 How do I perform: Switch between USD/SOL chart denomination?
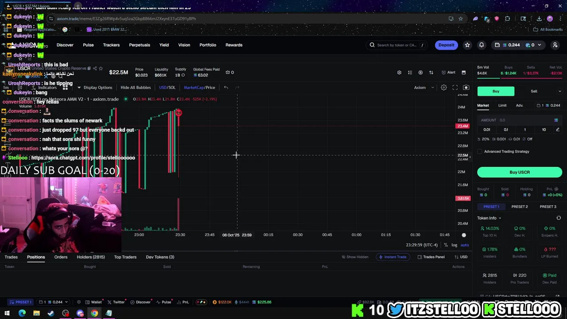click(167, 88)
